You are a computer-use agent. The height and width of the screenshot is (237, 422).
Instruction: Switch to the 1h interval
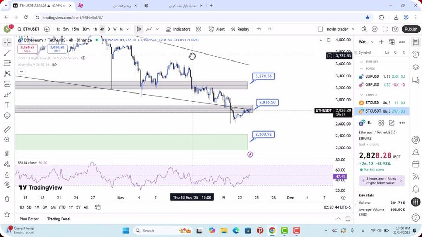point(95,29)
